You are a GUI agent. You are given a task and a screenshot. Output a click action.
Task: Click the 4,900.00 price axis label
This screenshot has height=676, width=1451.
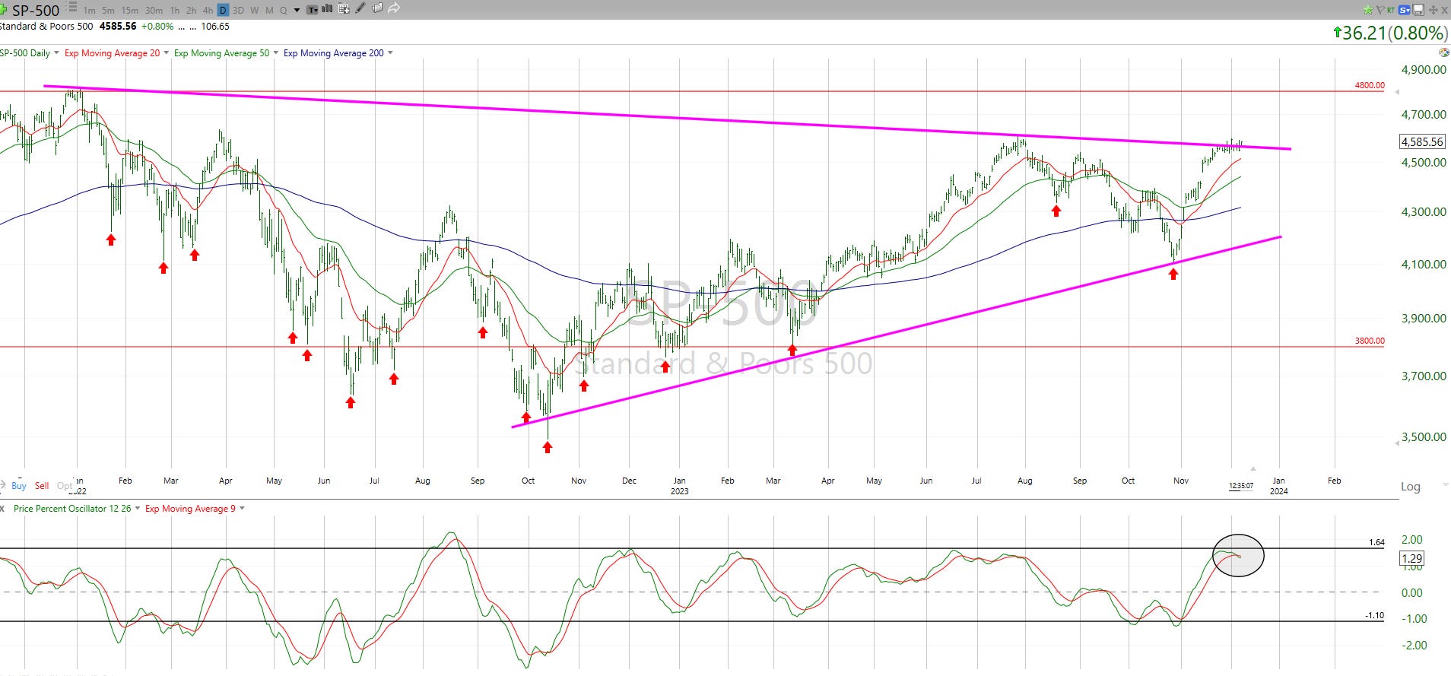tap(1424, 69)
